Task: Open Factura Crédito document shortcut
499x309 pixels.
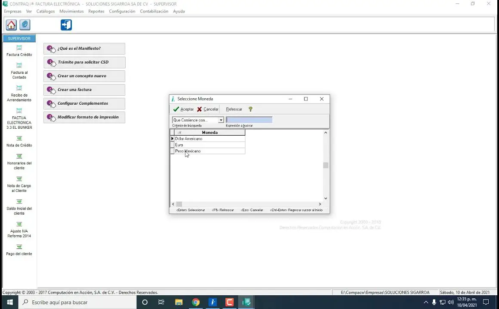Action: coord(19,51)
